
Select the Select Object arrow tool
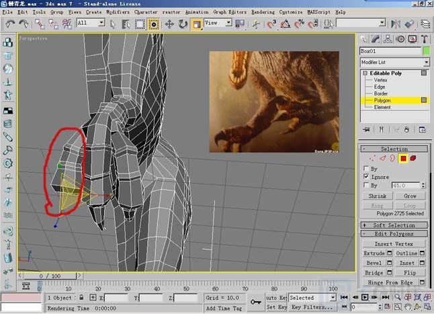(113, 24)
